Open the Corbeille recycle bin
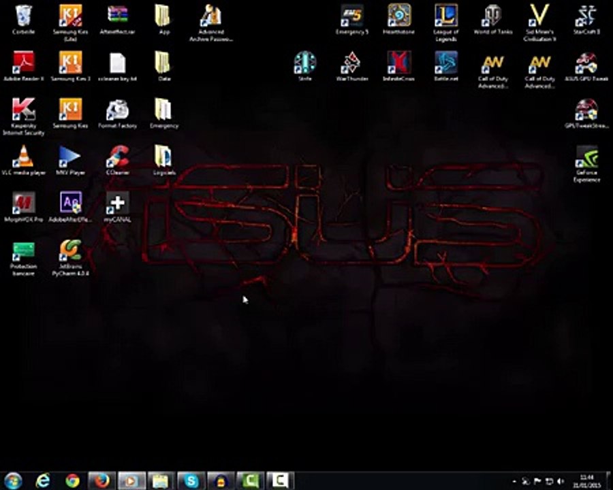The image size is (613, 490). click(23, 20)
